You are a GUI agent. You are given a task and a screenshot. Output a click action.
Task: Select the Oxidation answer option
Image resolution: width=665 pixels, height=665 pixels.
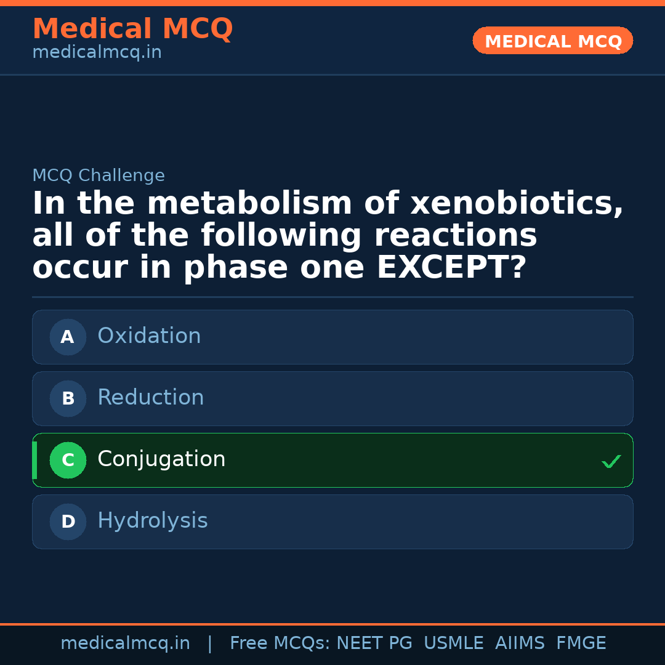pos(149,336)
